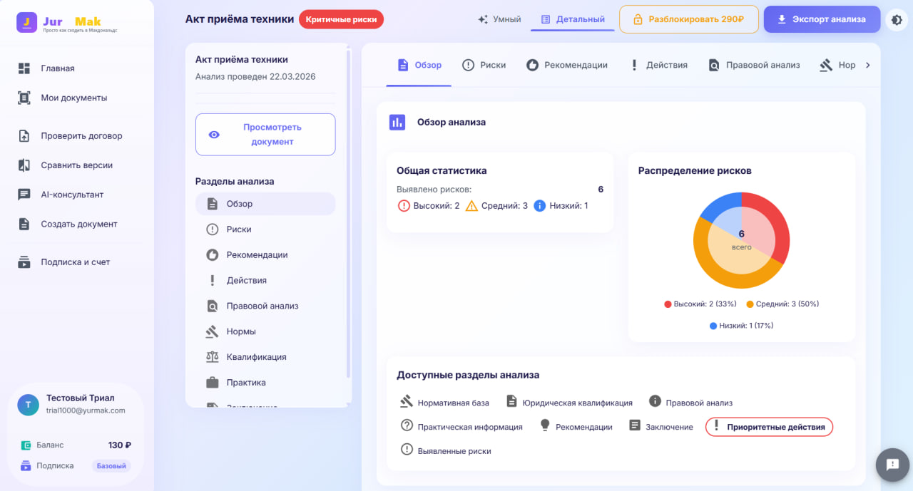Switch analysis mode to Умный

[499, 20]
